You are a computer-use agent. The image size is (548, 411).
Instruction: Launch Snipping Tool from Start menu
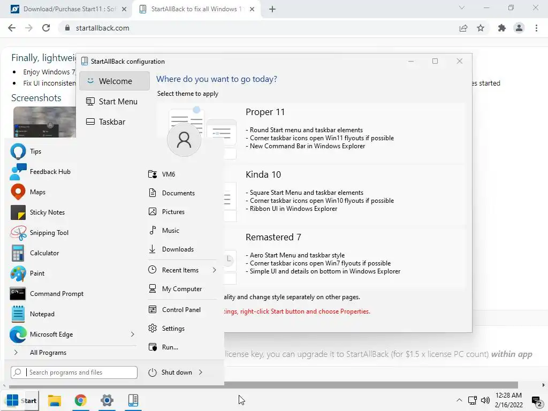(x=72, y=232)
